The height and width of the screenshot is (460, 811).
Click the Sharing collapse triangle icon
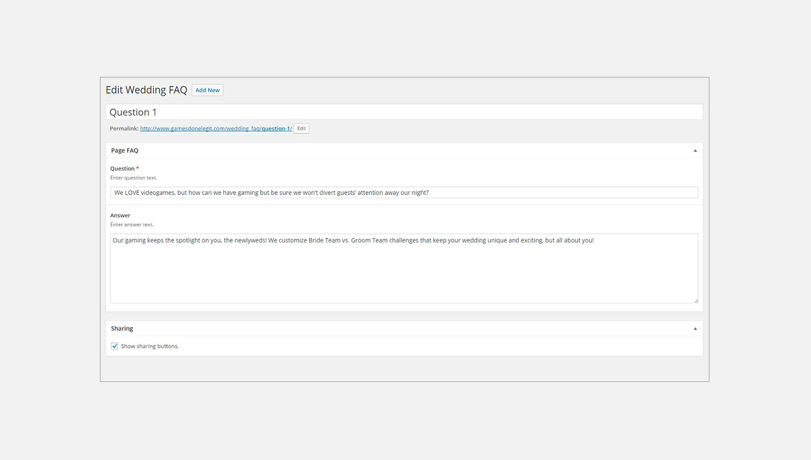click(695, 328)
